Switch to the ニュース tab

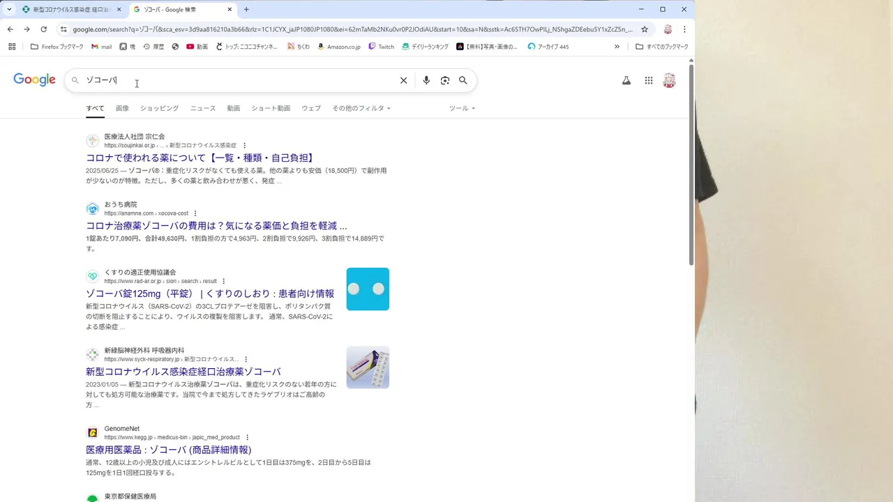[x=203, y=108]
